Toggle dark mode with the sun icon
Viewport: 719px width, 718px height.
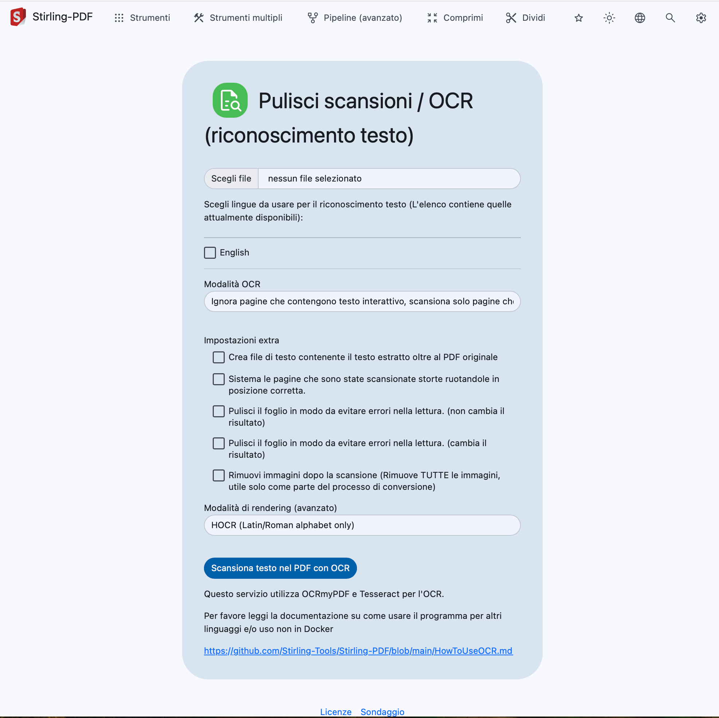tap(609, 18)
